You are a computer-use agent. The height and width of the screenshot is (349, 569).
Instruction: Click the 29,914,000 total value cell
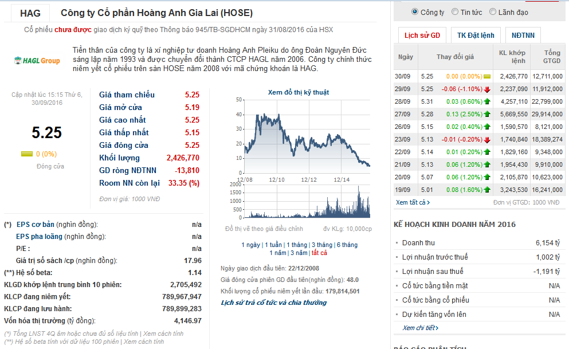point(547,114)
